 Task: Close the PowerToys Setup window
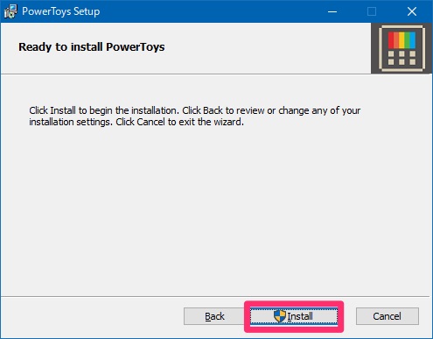(412, 11)
